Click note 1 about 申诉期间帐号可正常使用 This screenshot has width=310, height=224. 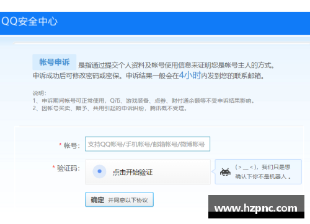tap(143, 101)
